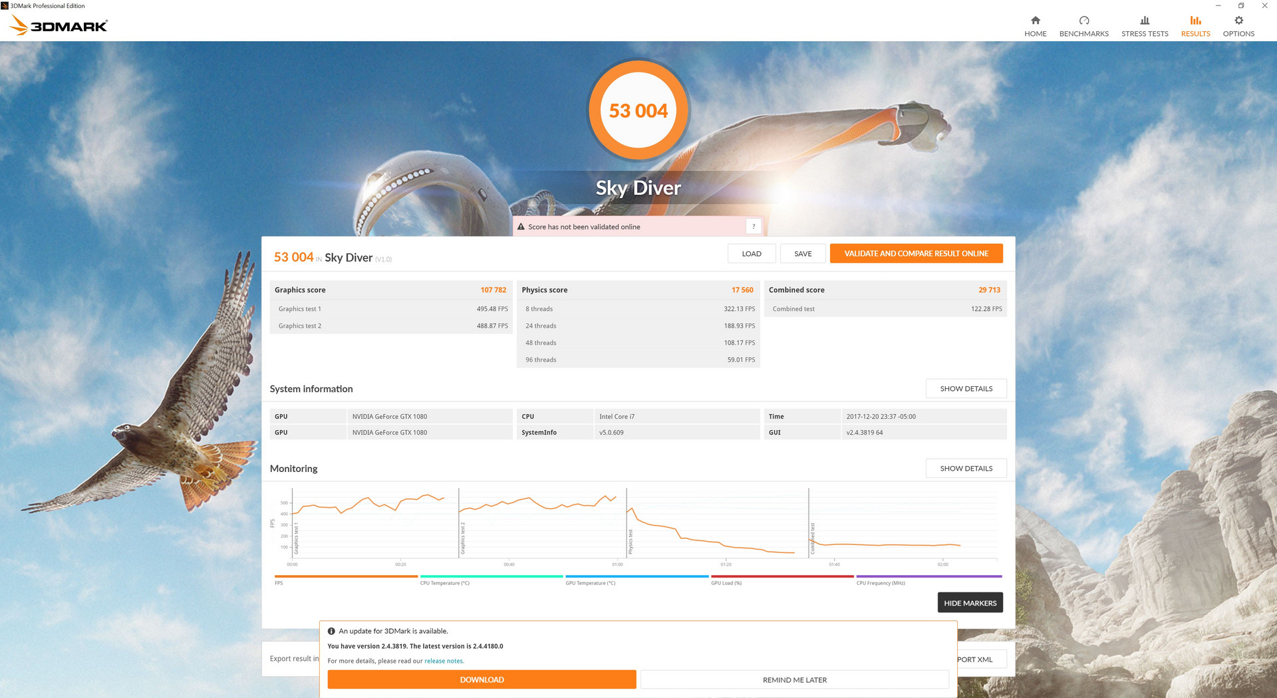Click Remind Me Later
This screenshot has width=1277, height=698.
794,679
